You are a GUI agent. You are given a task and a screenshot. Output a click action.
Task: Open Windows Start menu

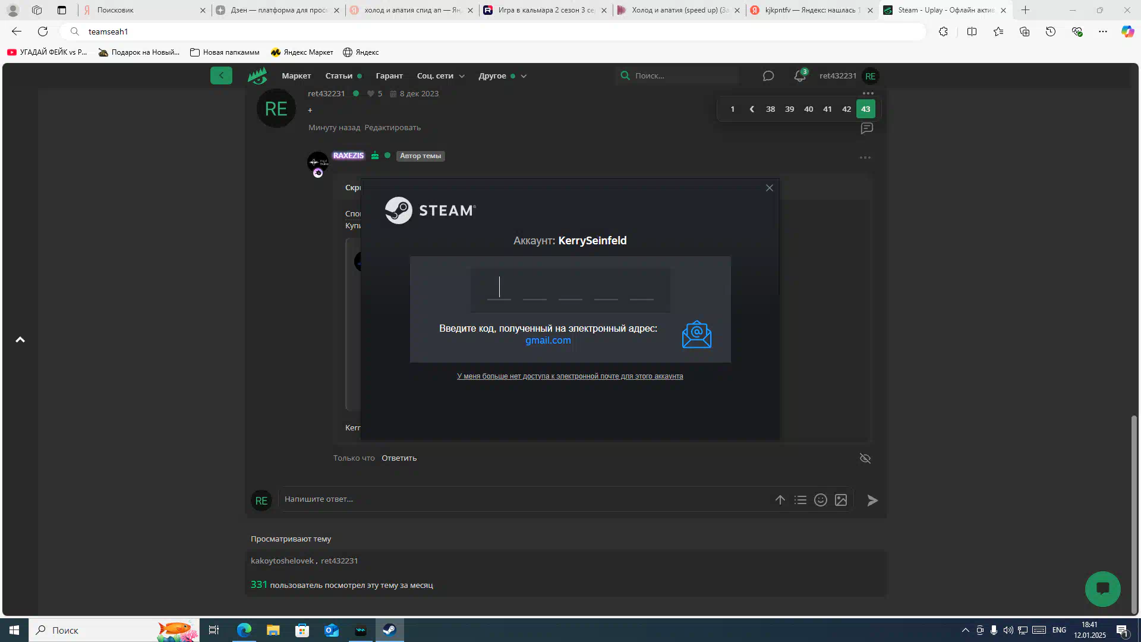(14, 630)
